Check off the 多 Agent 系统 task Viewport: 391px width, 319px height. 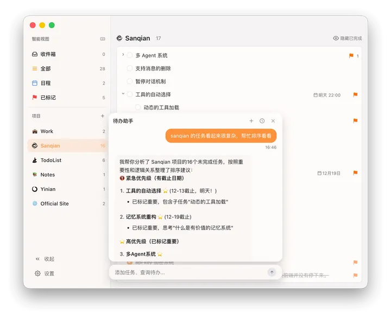click(130, 55)
